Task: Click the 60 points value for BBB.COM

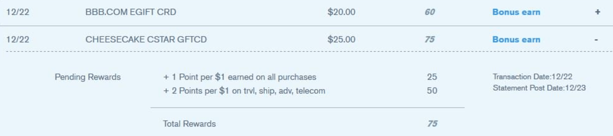Action: pyautogui.click(x=430, y=12)
